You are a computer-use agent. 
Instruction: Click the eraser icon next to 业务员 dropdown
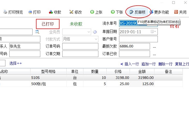(x=95, y=32)
